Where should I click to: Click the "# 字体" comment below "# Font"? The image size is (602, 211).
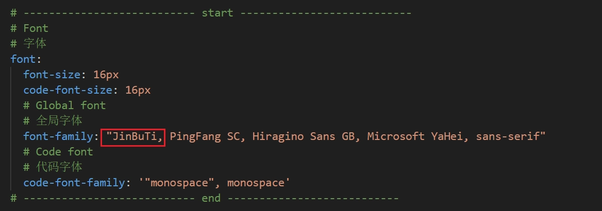click(x=29, y=43)
